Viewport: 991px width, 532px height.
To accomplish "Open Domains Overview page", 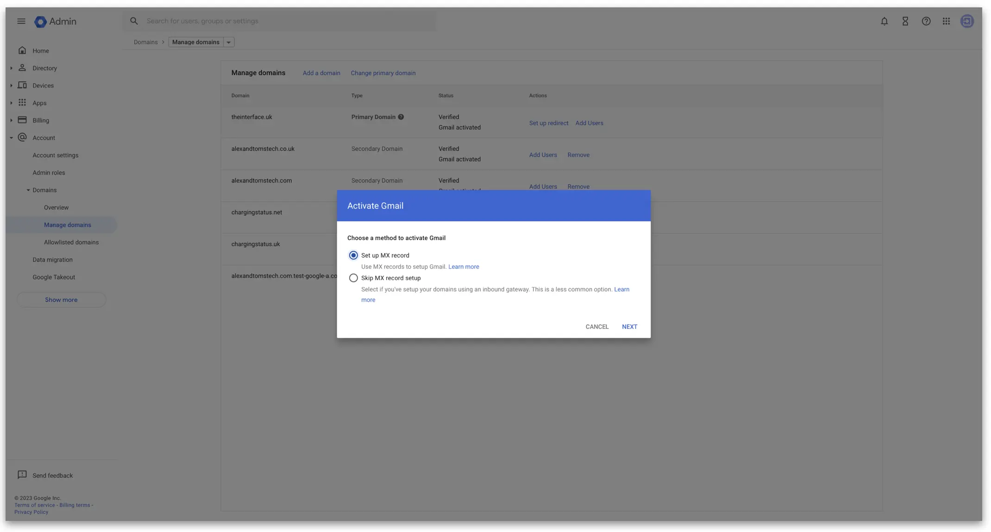I will [x=56, y=207].
